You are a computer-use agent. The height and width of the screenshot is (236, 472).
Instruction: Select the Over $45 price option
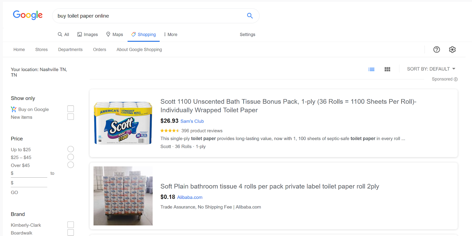point(71,165)
